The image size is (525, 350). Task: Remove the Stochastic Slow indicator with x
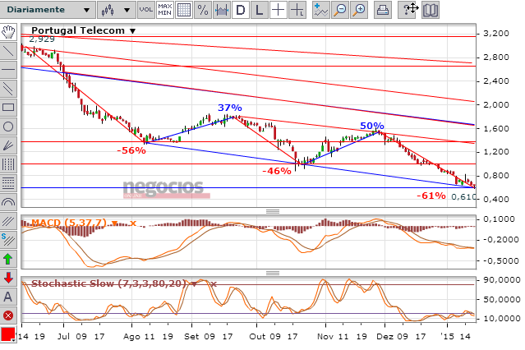[x=214, y=284]
